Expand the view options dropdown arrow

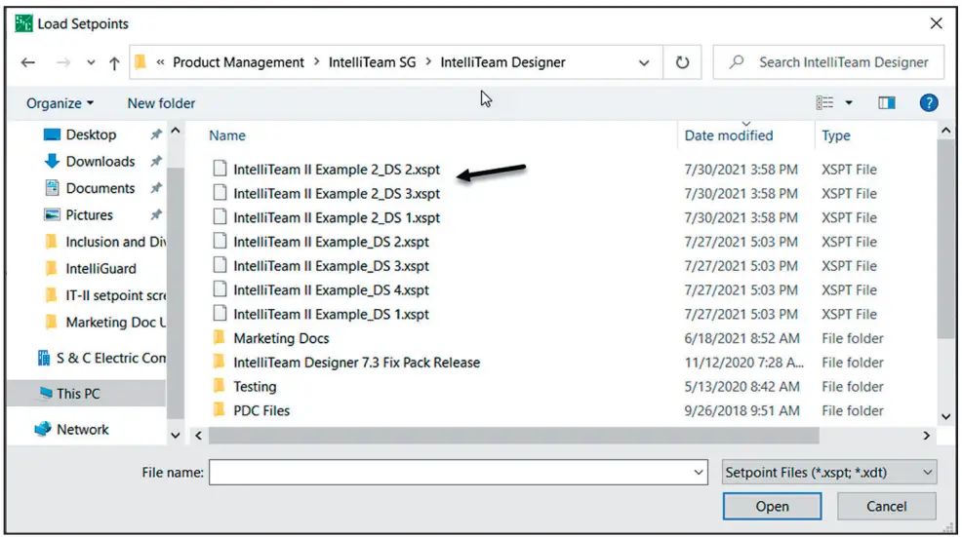point(849,103)
